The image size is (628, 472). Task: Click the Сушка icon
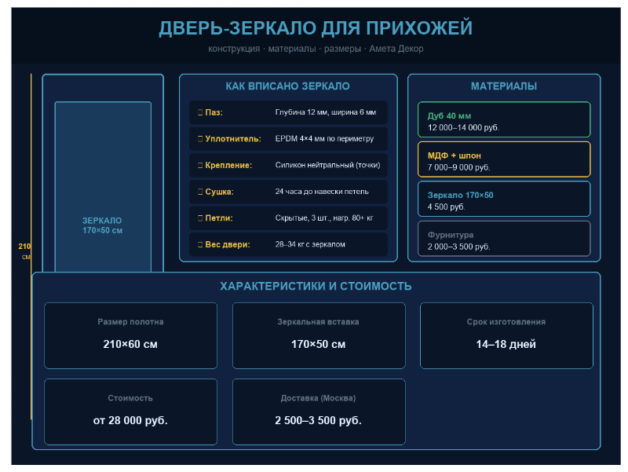[x=199, y=191]
